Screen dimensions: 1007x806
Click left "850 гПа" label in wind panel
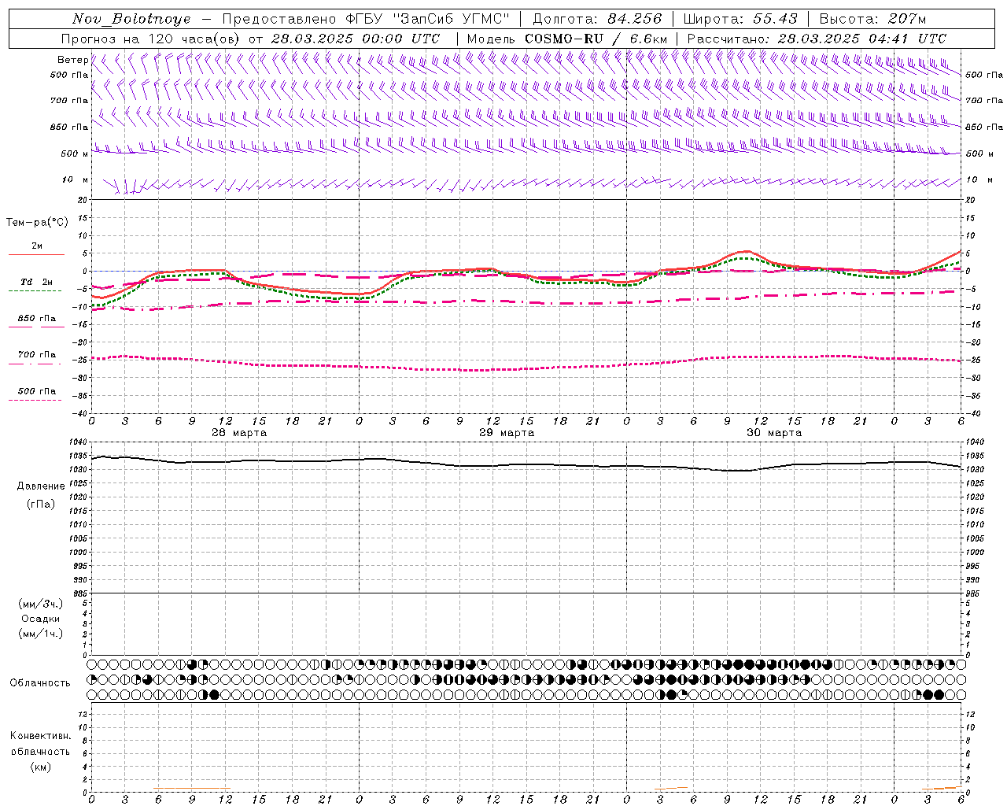pyautogui.click(x=69, y=127)
